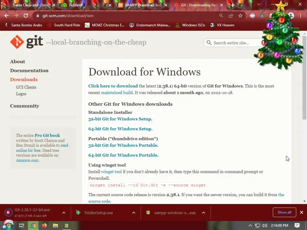Download 64-bit Git for Windows Setup
Image resolution: width=307 pixels, height=230 pixels.
120,129
